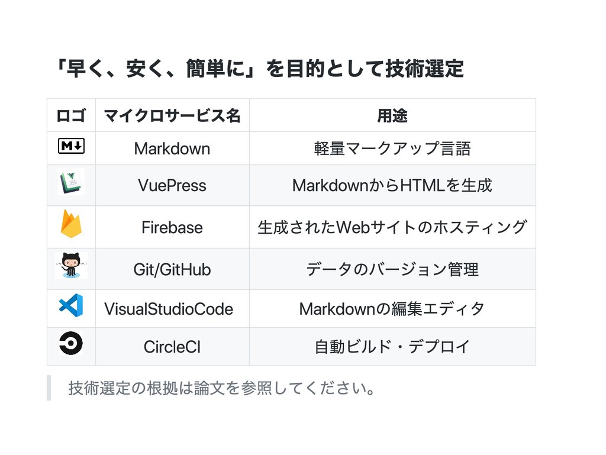Viewport: 606px width, 455px height.
Task: Click the MarkdownからHTMLを生成 description cell
Action: tap(393, 185)
